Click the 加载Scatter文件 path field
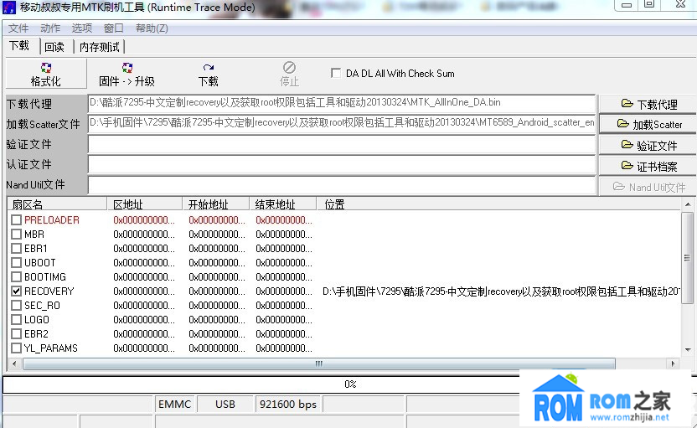The image size is (697, 428). pyautogui.click(x=342, y=124)
